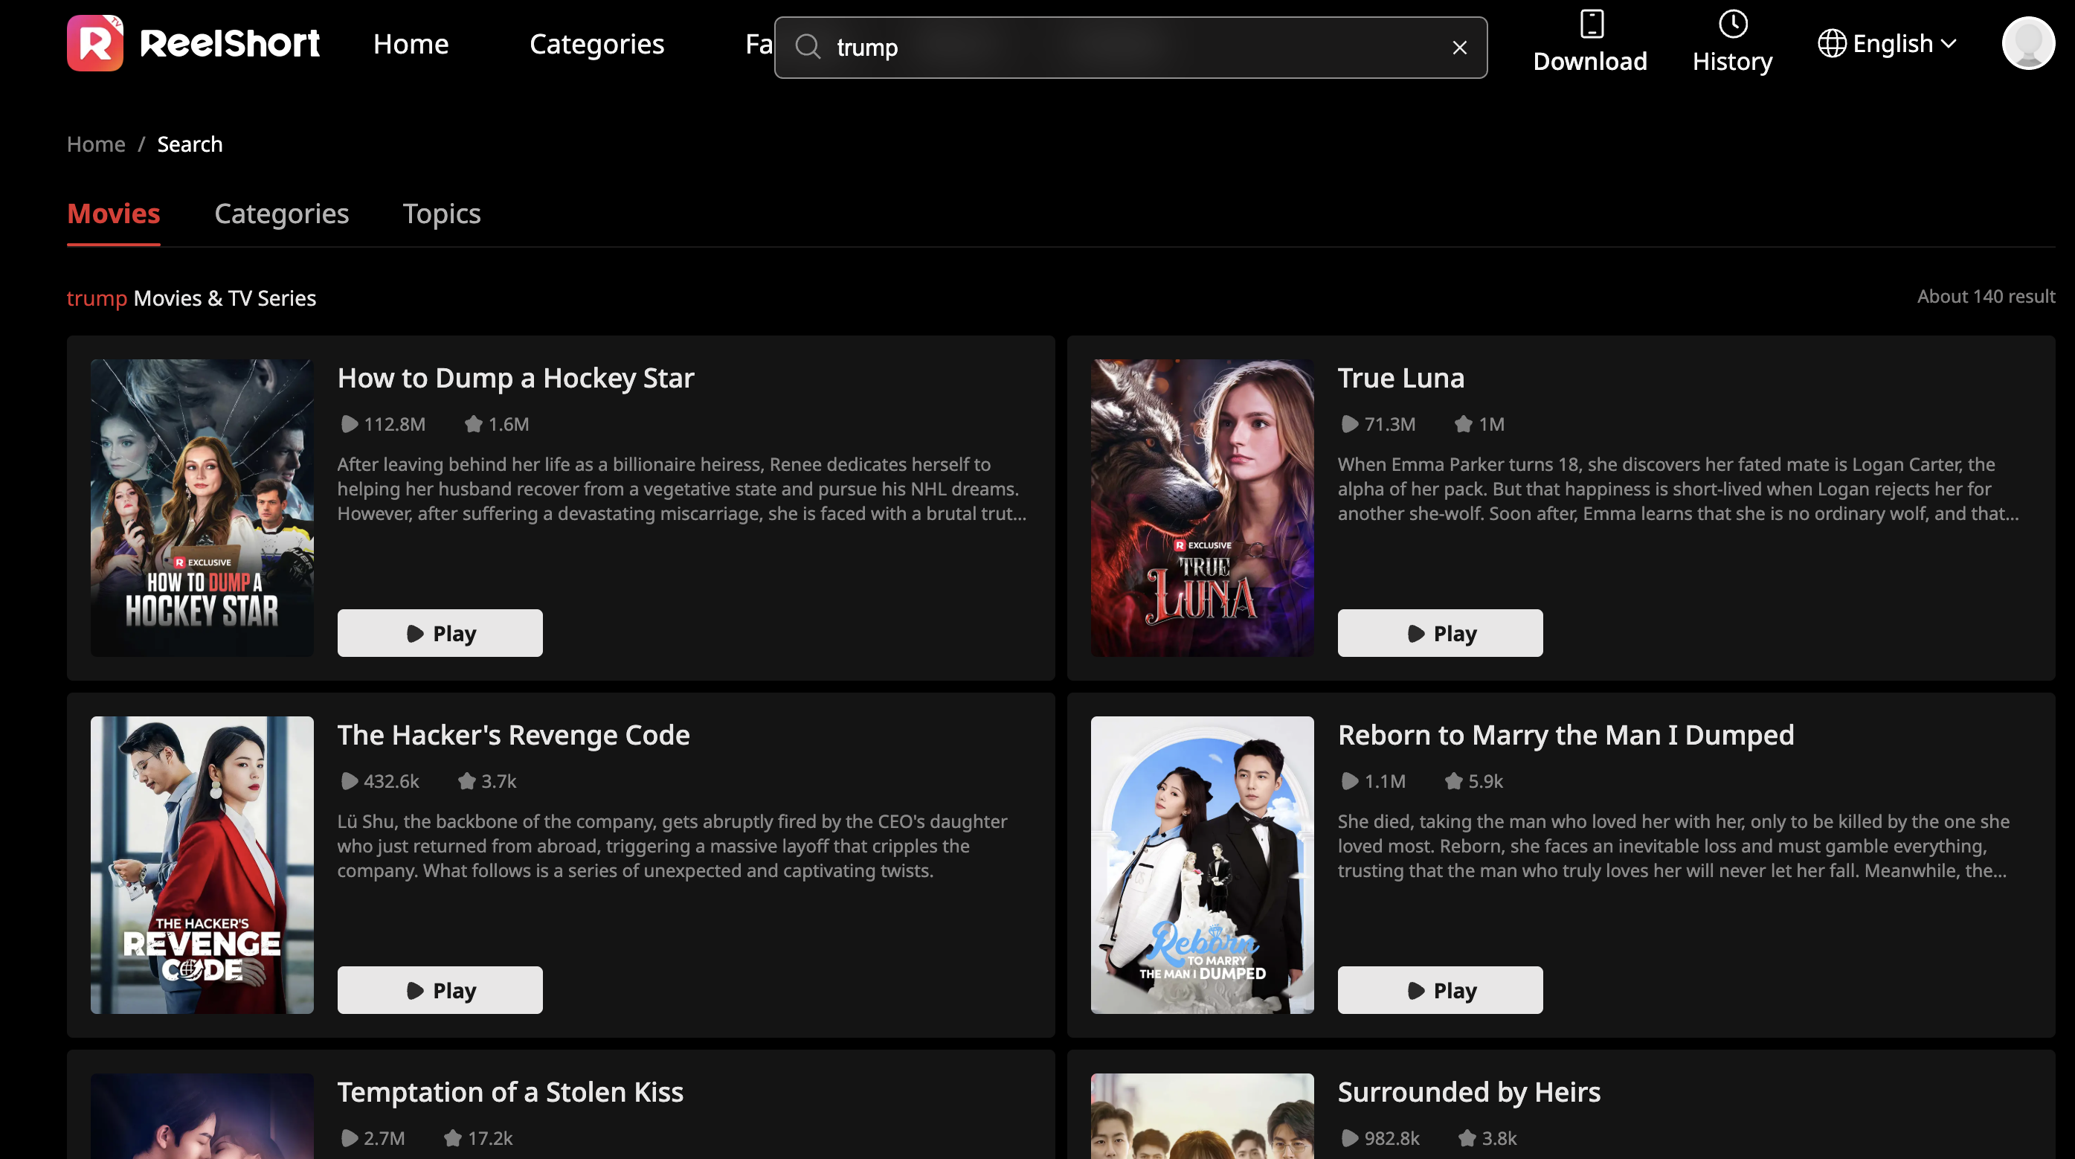
Task: Switch to the Topics tab
Action: (442, 213)
